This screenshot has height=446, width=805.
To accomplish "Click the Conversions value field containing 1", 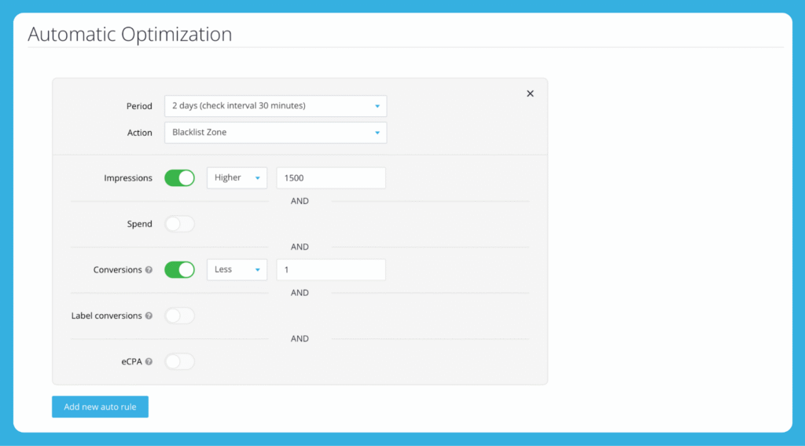I will (330, 270).
